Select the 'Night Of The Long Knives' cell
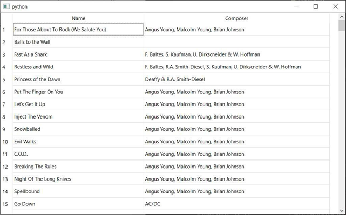 [78, 179]
